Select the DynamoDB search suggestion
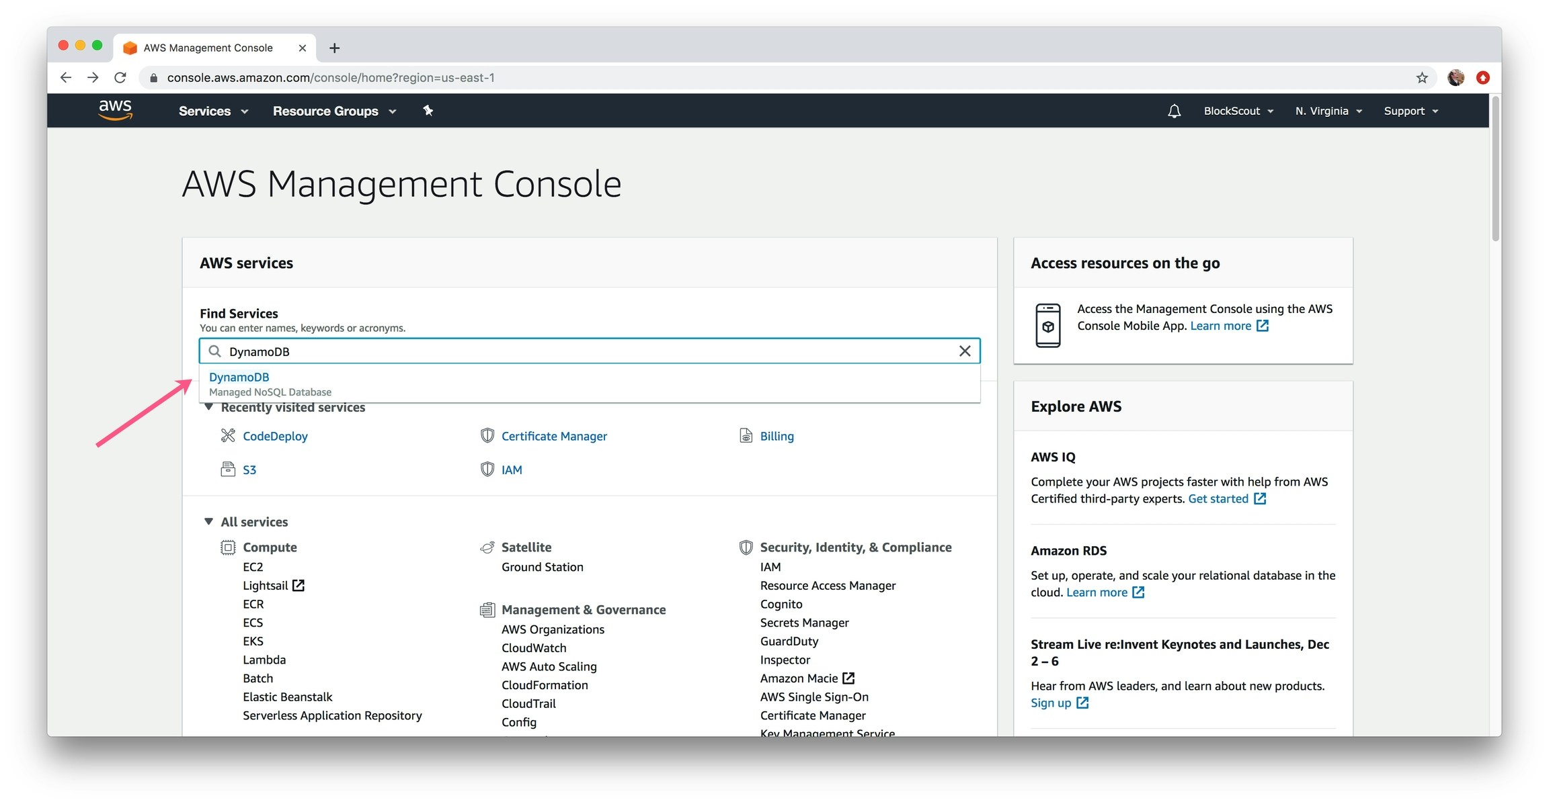Screen dimensions: 1549x804 (239, 377)
